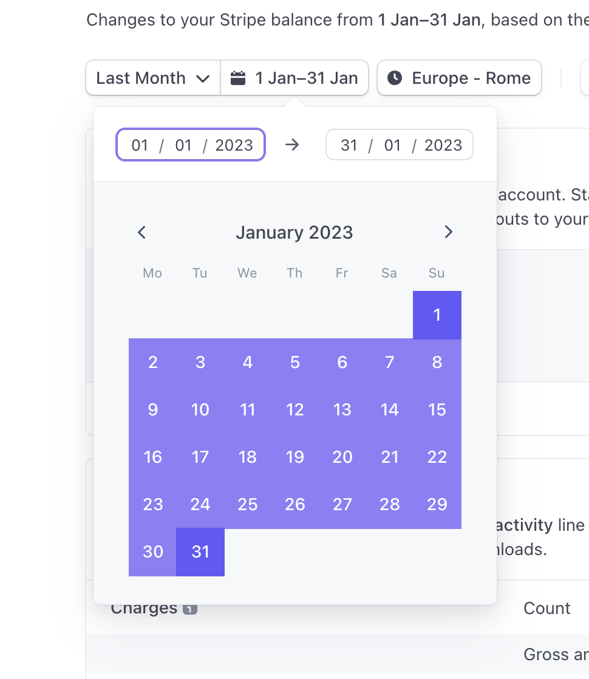Choose January 10 in the calendar

pos(200,409)
